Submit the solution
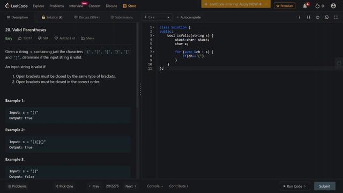This screenshot has width=343, height=193. click(325, 186)
